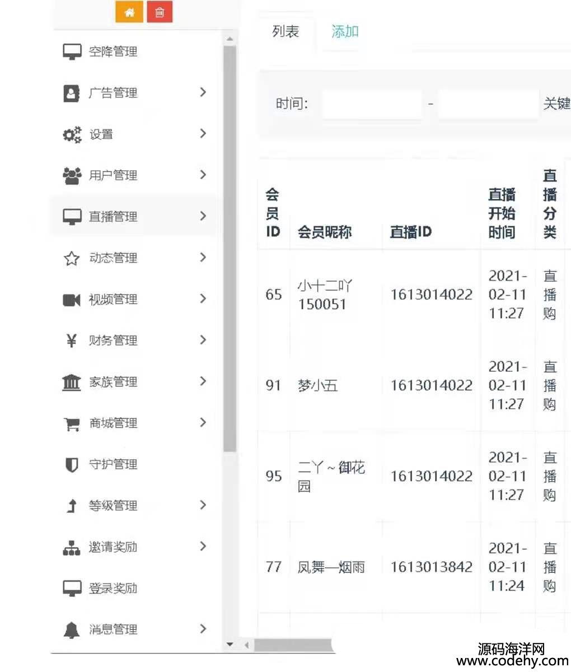
Task: Click the video camera icon for 视频管理
Action: [72, 300]
